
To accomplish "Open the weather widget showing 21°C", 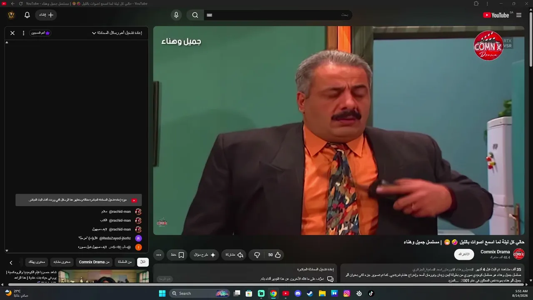I will [17, 293].
